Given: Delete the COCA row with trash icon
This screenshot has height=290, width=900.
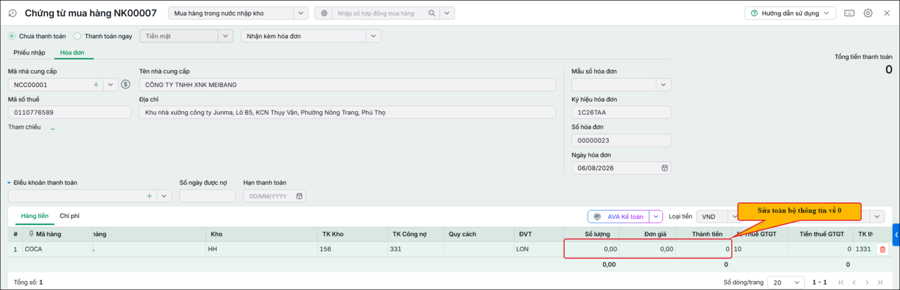Looking at the screenshot, I should [883, 250].
